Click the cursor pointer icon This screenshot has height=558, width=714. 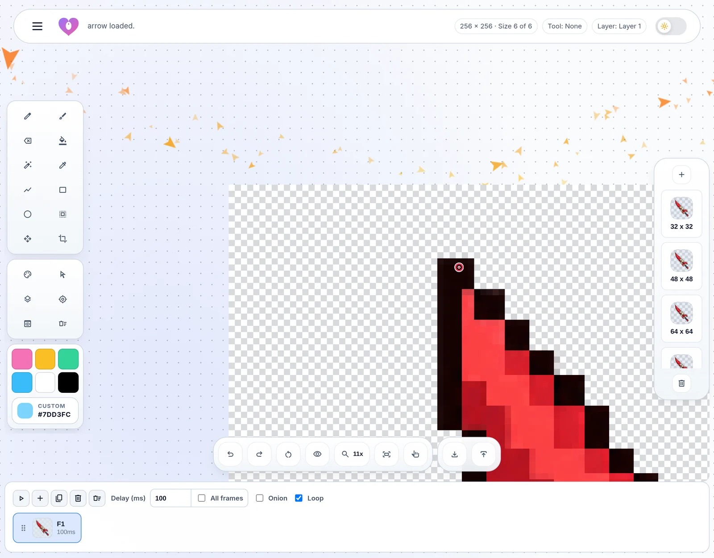pos(62,275)
